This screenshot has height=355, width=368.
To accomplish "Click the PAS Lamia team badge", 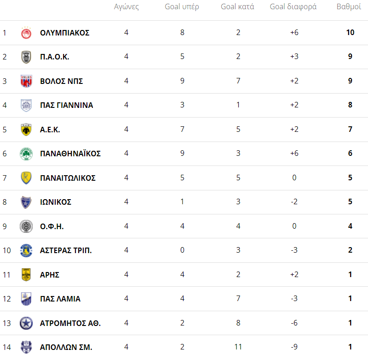I will [x=26, y=299].
